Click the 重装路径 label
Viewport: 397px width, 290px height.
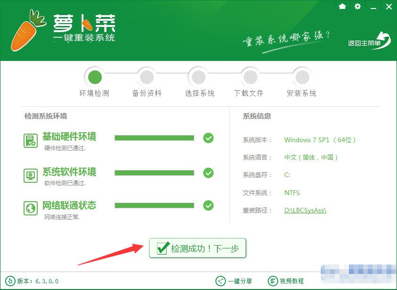pyautogui.click(x=257, y=210)
